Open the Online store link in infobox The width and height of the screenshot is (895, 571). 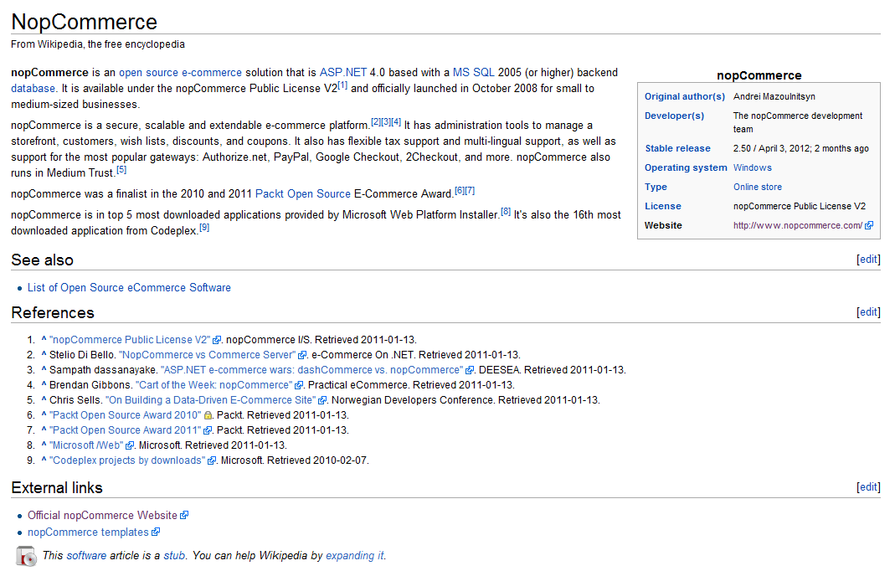[758, 188]
